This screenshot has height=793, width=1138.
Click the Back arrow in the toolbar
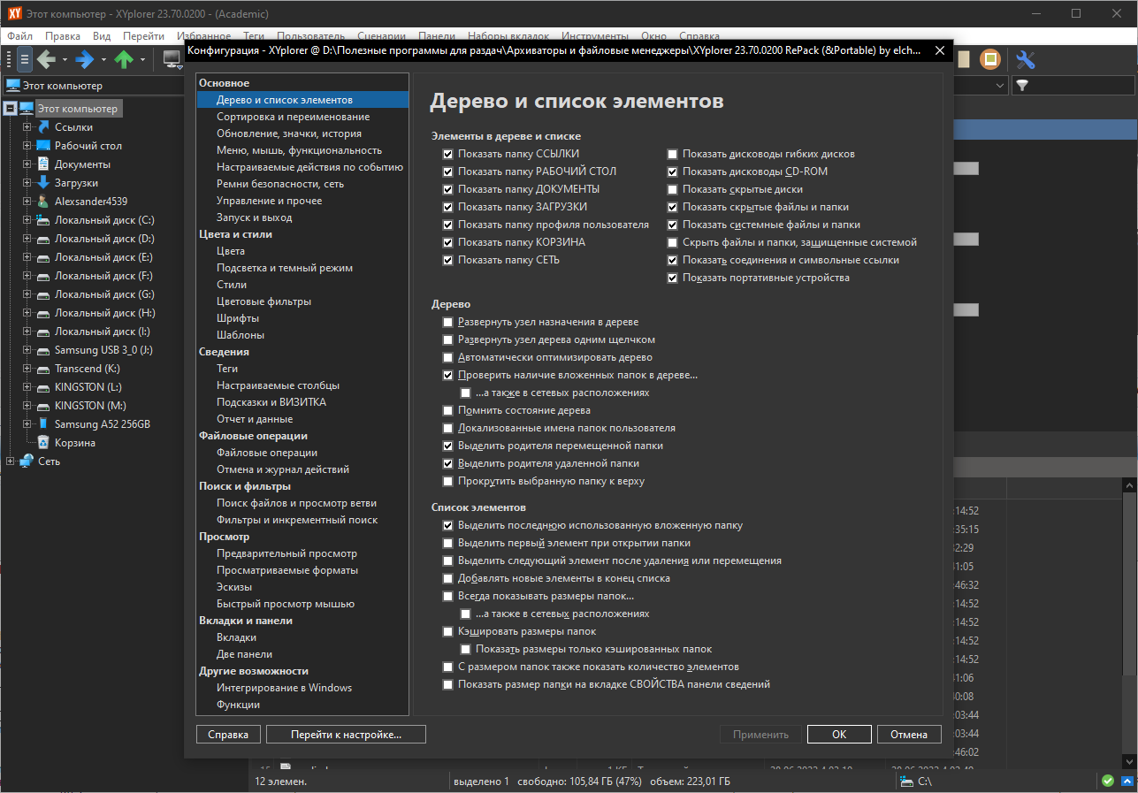[46, 60]
